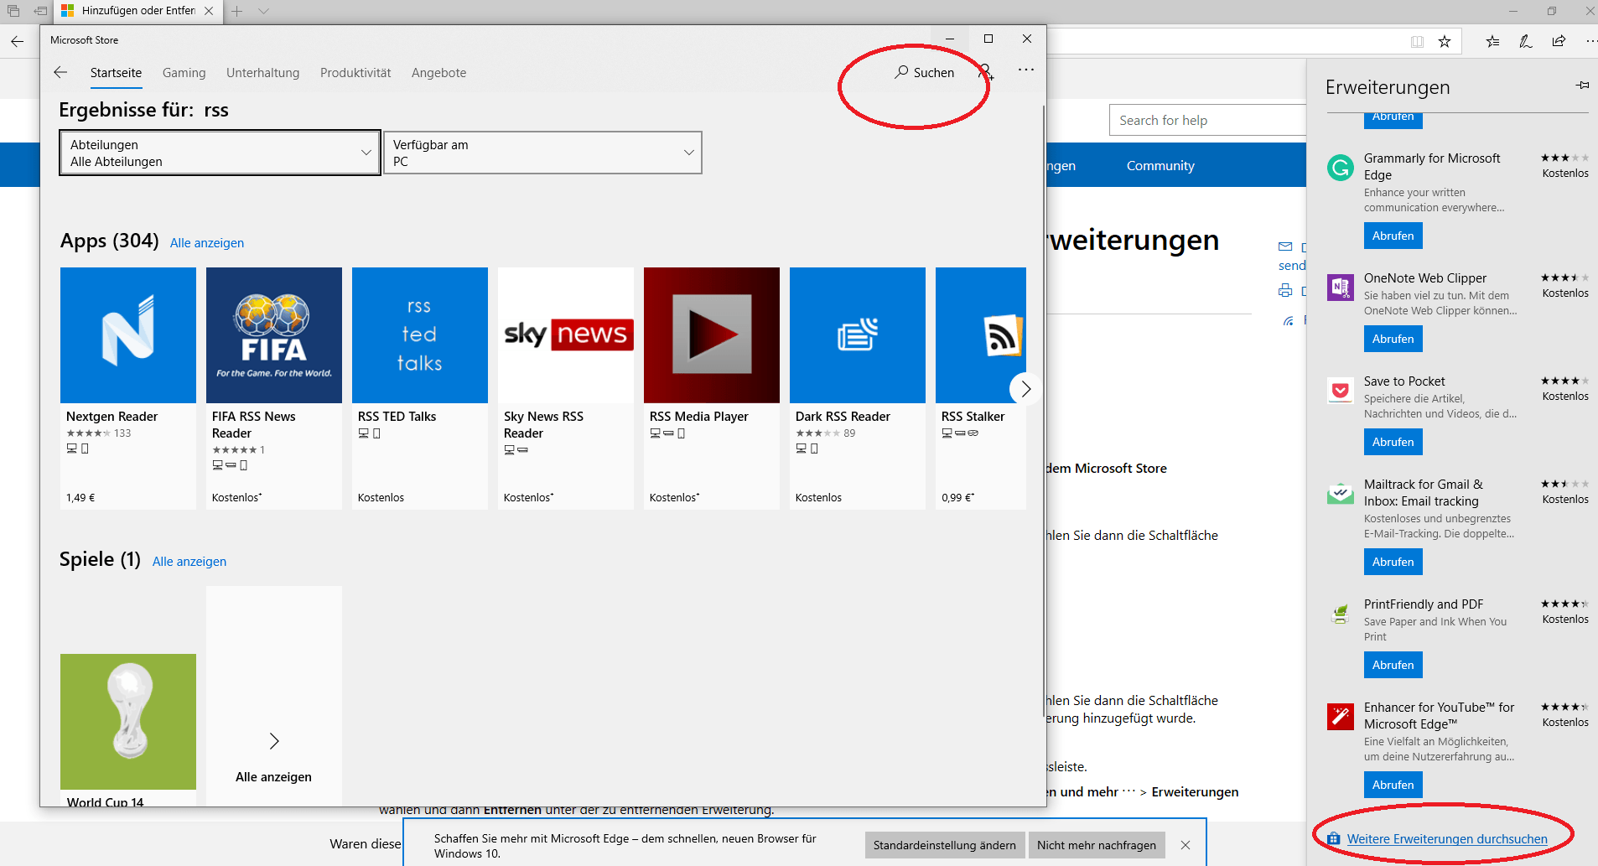Click the Edge browser back arrow
1598x866 pixels.
click(17, 41)
